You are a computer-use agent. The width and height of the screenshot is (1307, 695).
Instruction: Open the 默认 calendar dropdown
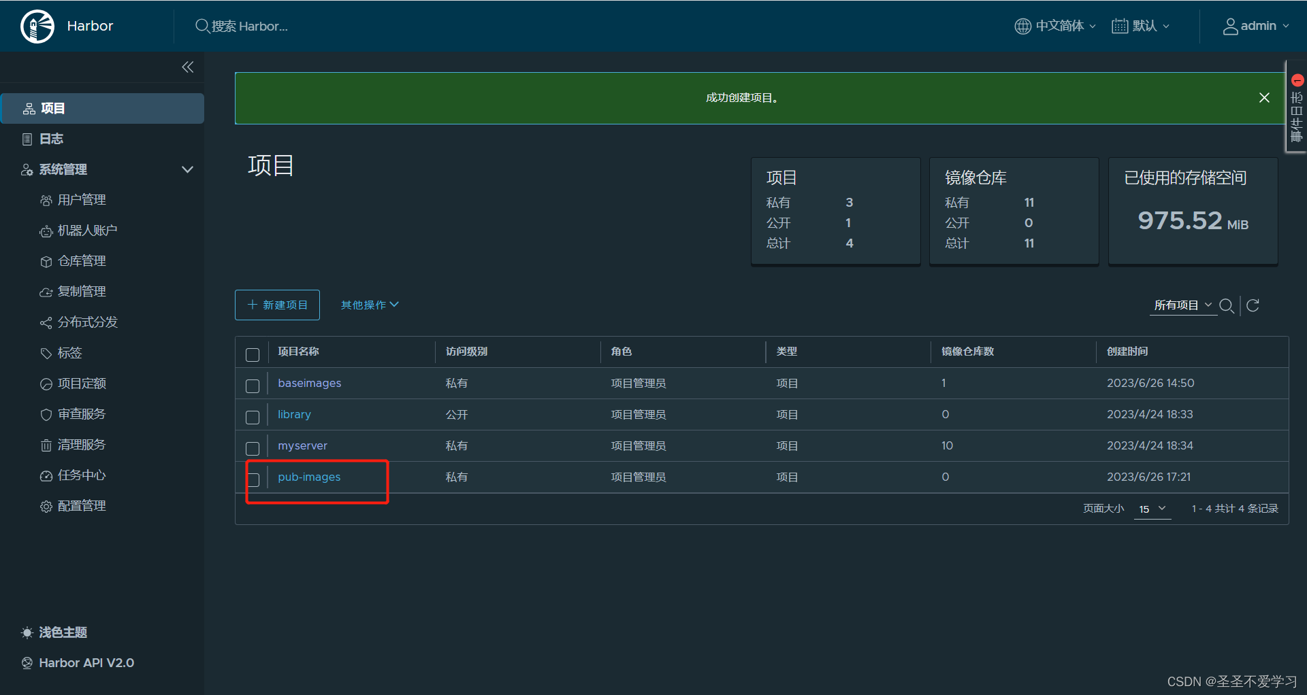(1150, 26)
